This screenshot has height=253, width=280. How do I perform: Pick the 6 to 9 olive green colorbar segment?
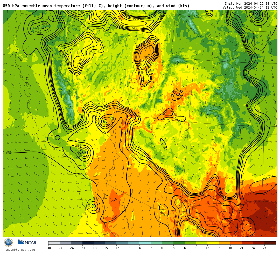(x=191, y=243)
